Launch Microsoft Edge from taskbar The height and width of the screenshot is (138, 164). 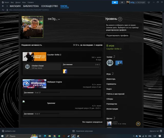45,136
